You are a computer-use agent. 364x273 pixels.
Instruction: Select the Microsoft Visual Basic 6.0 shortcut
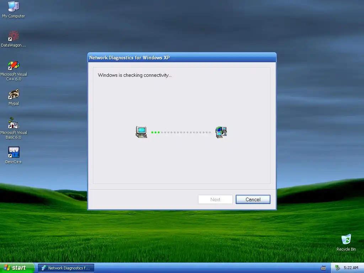coord(14,128)
